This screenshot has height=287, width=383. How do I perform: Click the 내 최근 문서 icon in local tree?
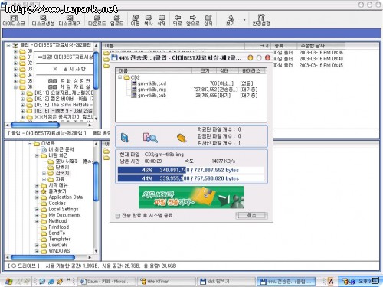44,149
